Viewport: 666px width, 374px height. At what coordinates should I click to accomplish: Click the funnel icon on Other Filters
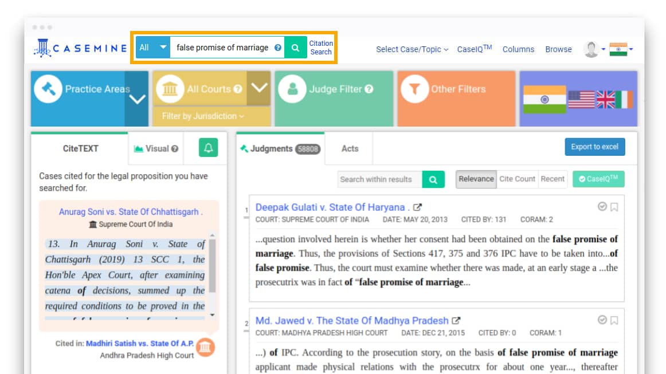[415, 89]
